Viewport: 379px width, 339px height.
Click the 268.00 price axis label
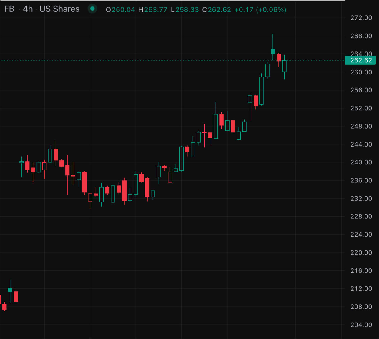tap(361, 36)
